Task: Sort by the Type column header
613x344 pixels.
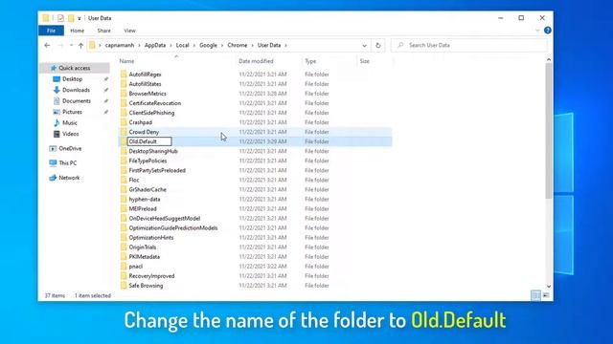Action: (310, 61)
